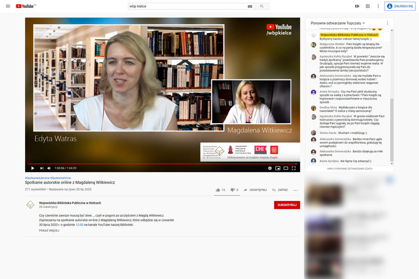The width and height of the screenshot is (419, 279).
Task: Open chat panel three-dot options menu
Action: point(387,23)
